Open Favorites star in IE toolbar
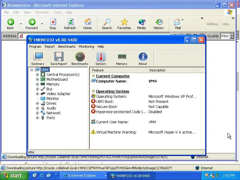 [124, 24]
